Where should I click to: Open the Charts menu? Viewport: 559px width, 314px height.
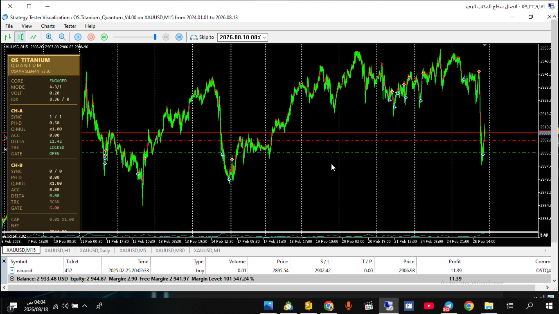(x=48, y=26)
